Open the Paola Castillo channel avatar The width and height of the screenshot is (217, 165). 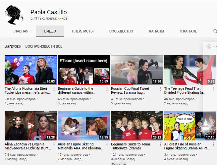click(x=15, y=15)
